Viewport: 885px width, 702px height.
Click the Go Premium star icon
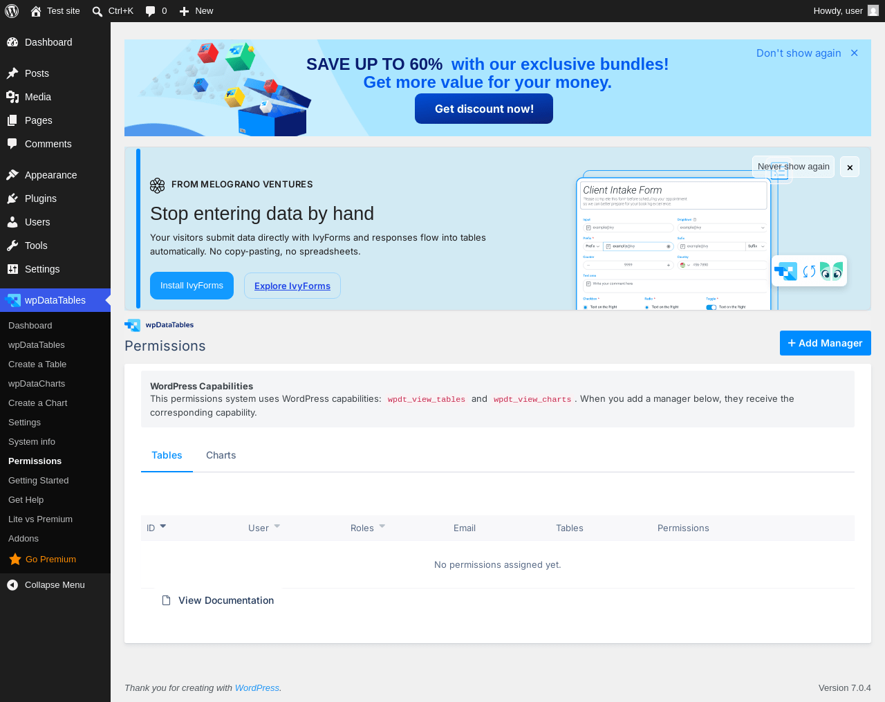15,559
